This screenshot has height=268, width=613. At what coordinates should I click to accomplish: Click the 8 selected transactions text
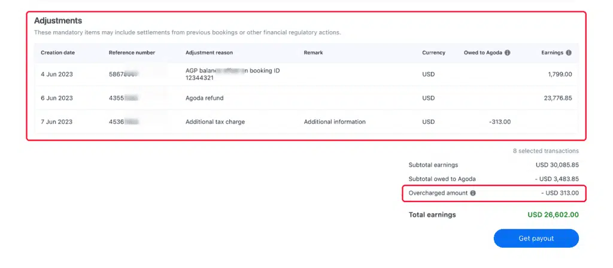pyautogui.click(x=545, y=151)
